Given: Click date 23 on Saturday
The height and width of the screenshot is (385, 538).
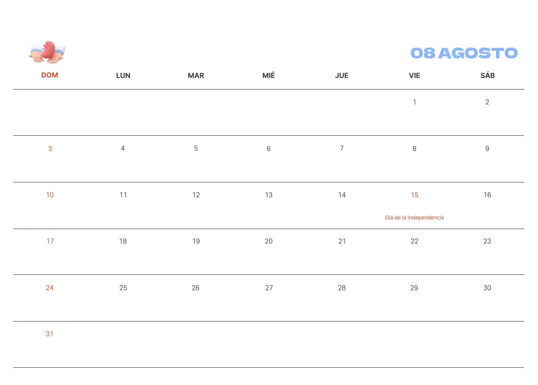Looking at the screenshot, I should (487, 241).
